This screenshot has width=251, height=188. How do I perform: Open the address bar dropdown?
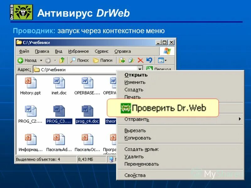point(140,68)
